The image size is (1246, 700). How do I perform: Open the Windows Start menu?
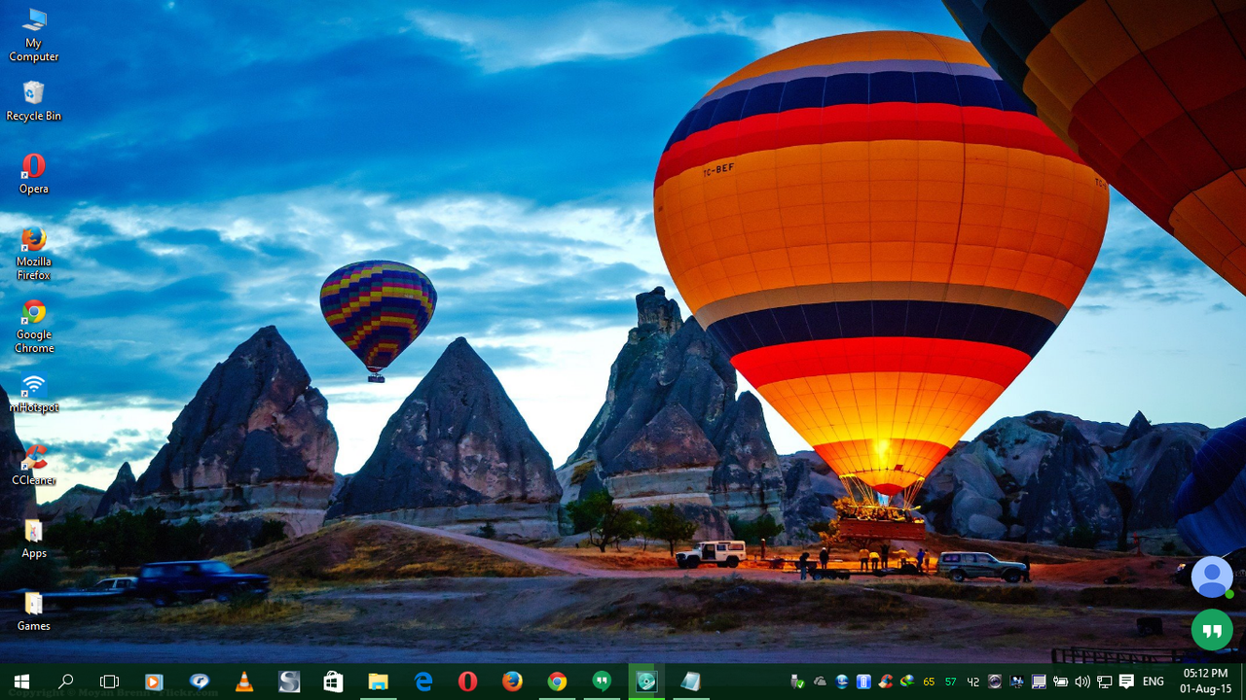[21, 682]
